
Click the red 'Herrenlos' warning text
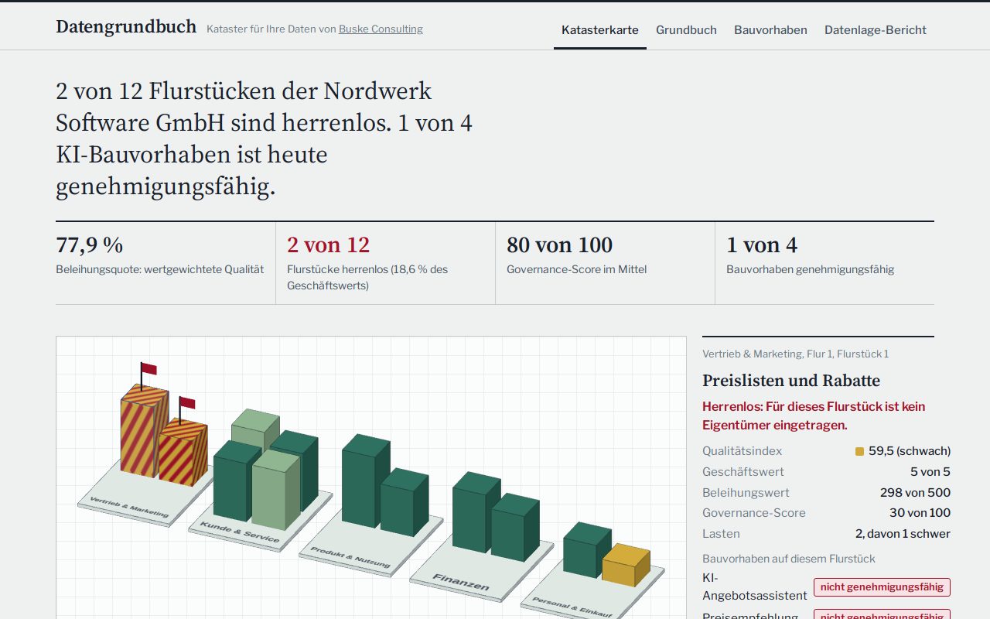tap(814, 416)
